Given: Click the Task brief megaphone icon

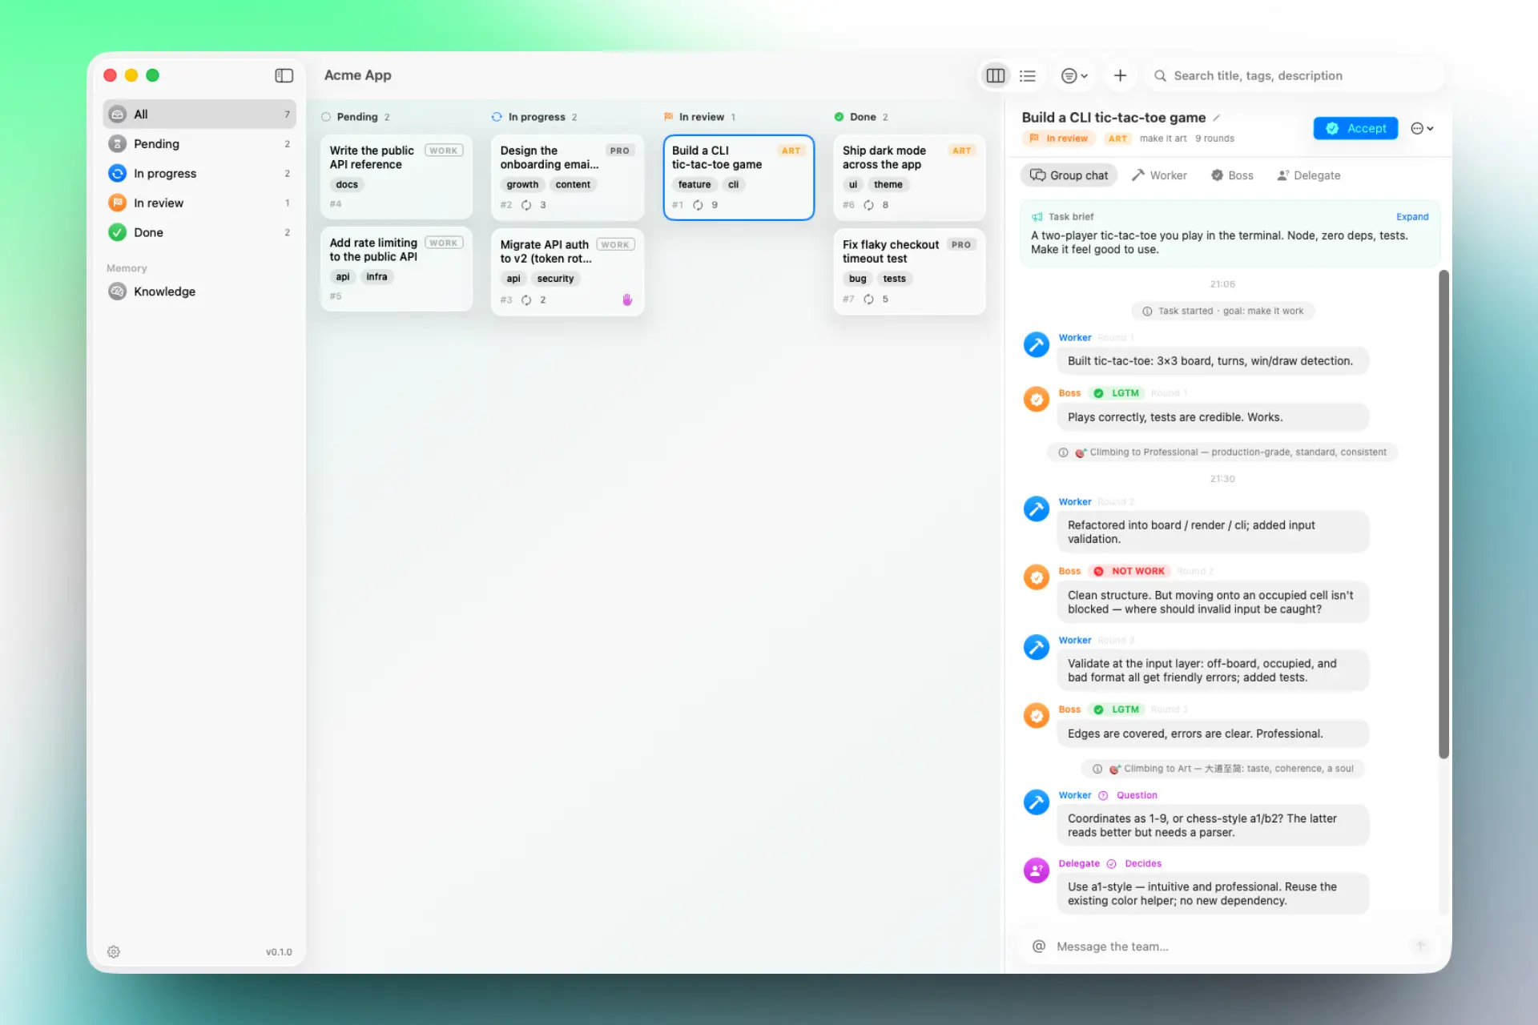Looking at the screenshot, I should pyautogui.click(x=1037, y=217).
